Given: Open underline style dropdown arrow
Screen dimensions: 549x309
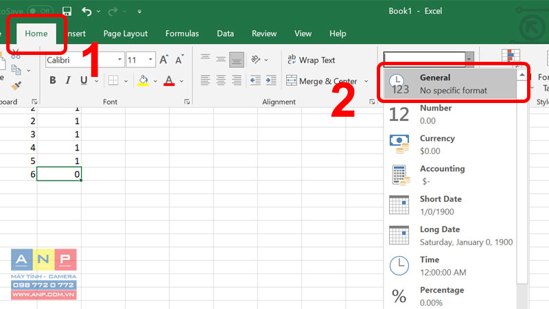Looking at the screenshot, I should [x=96, y=81].
